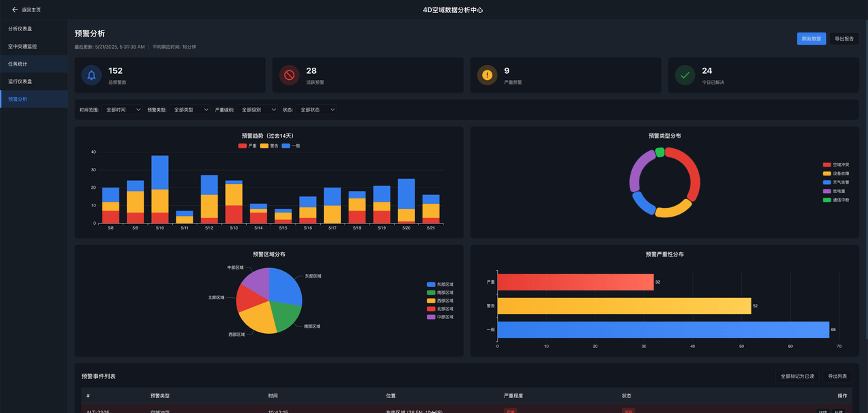Click the 全部标记为已读 button
The height and width of the screenshot is (413, 868).
click(x=797, y=376)
